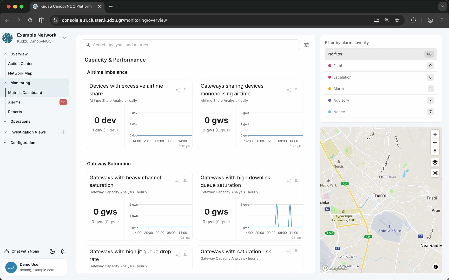
Task: Open zoom magnifier in address bar
Action: tap(387, 20)
